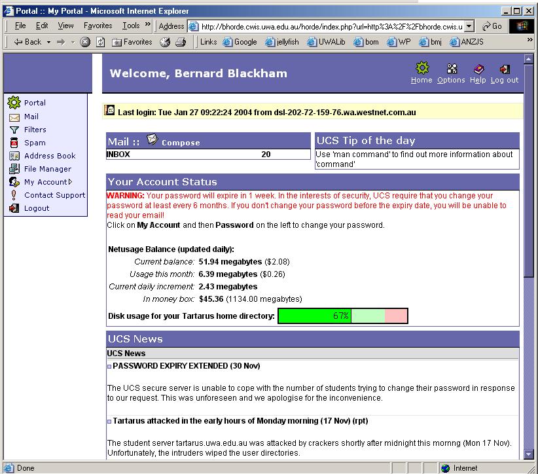Open the View menu

point(65,26)
